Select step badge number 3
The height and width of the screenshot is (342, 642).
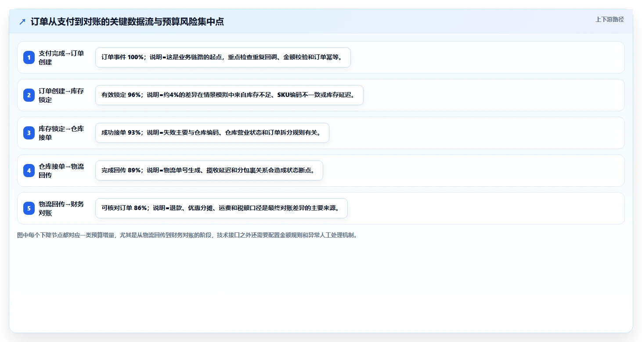pyautogui.click(x=29, y=133)
